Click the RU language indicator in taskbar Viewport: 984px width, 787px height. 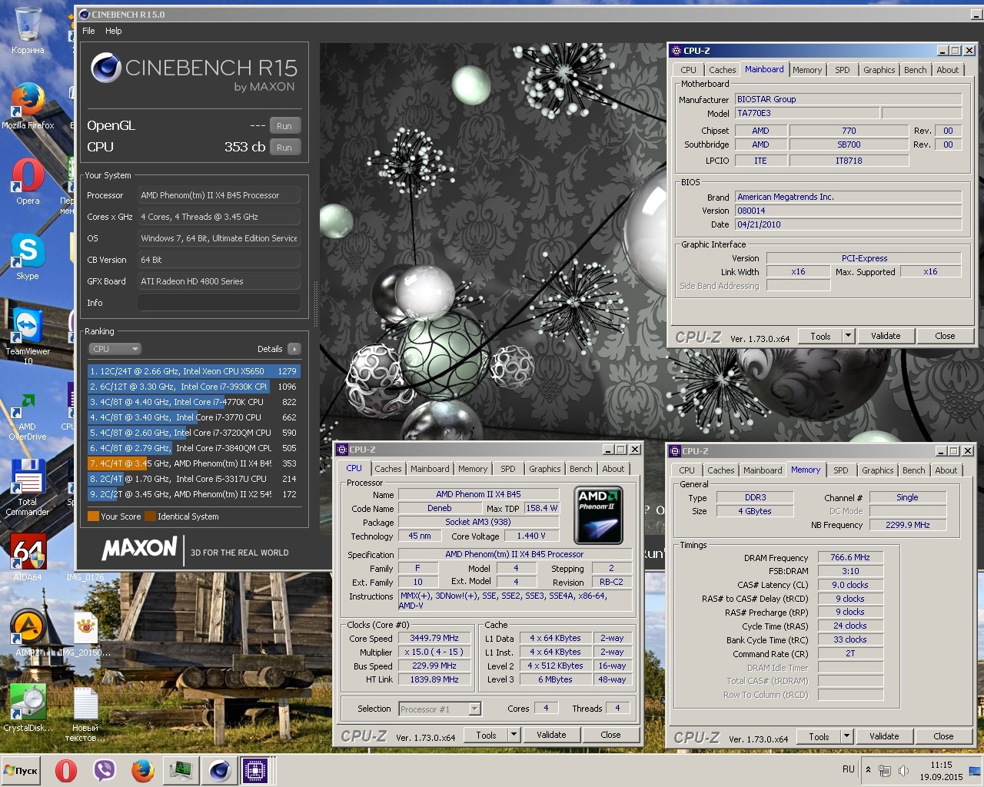[x=849, y=769]
